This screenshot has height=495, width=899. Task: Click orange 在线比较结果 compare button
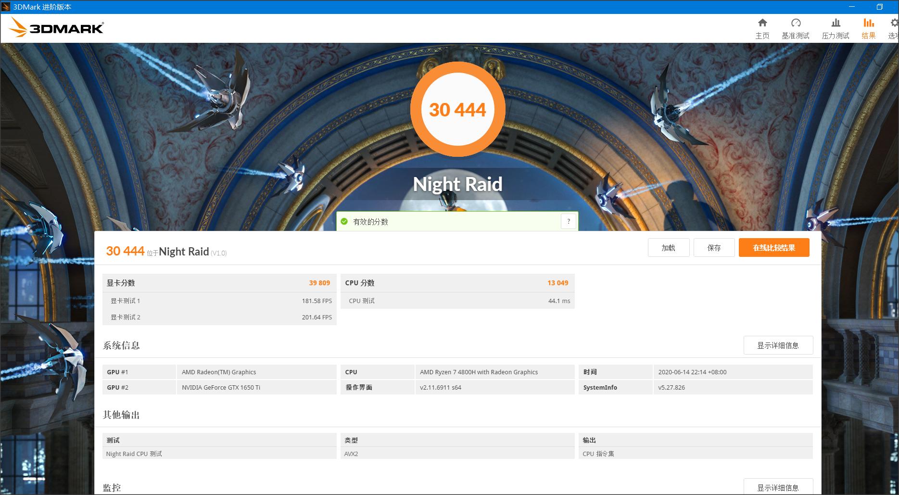point(773,248)
